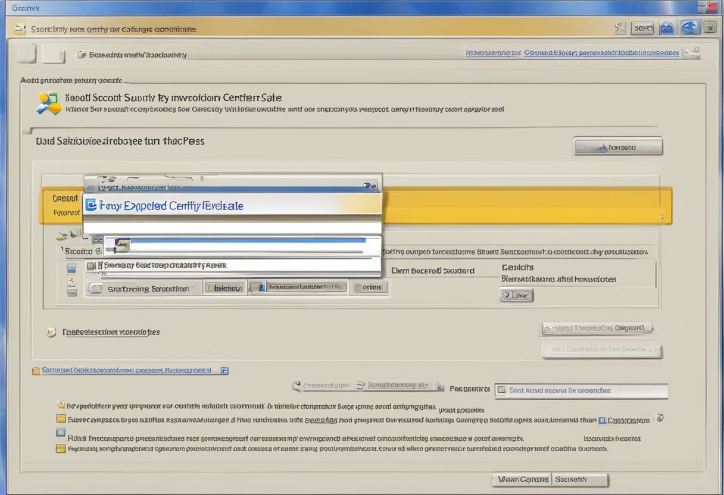Click the information icon at the far bottom right
This screenshot has height=495, width=724.
[x=660, y=418]
